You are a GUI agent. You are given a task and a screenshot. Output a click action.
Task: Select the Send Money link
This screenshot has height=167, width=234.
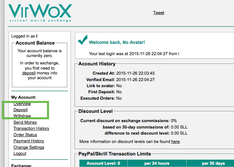pos(25,122)
